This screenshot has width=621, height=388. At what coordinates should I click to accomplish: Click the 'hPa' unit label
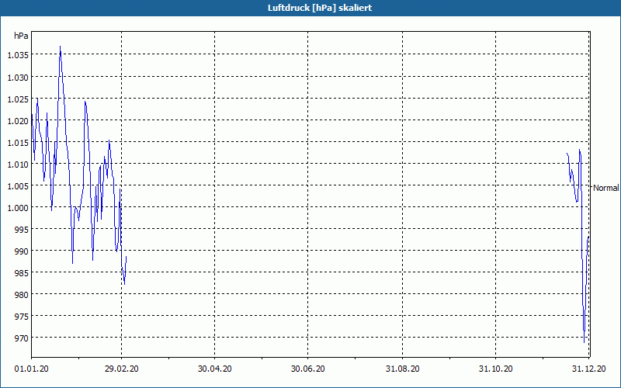21,36
